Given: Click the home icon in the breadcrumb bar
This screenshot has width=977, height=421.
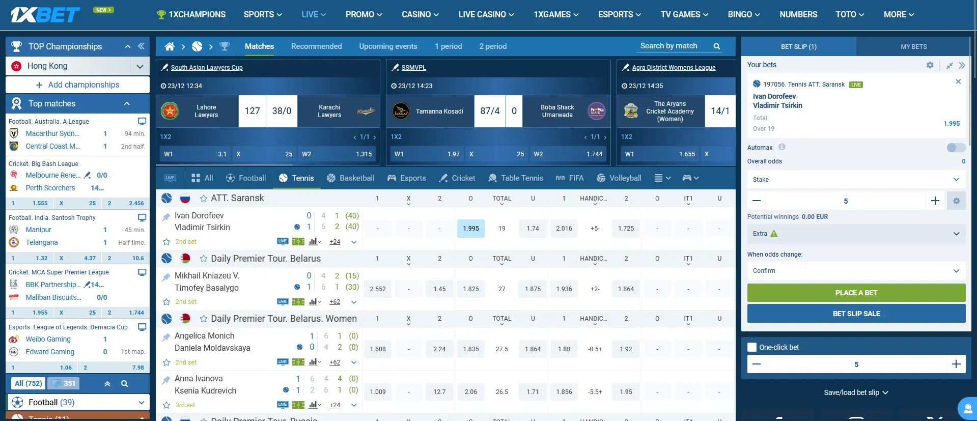Looking at the screenshot, I should coord(170,47).
